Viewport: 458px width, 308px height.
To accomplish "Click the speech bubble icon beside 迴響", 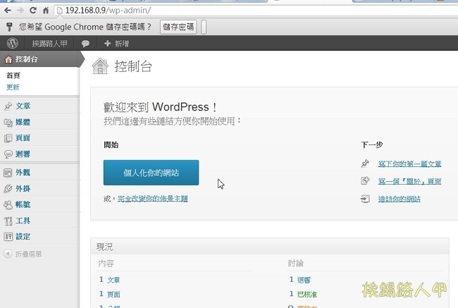I will coord(8,154).
